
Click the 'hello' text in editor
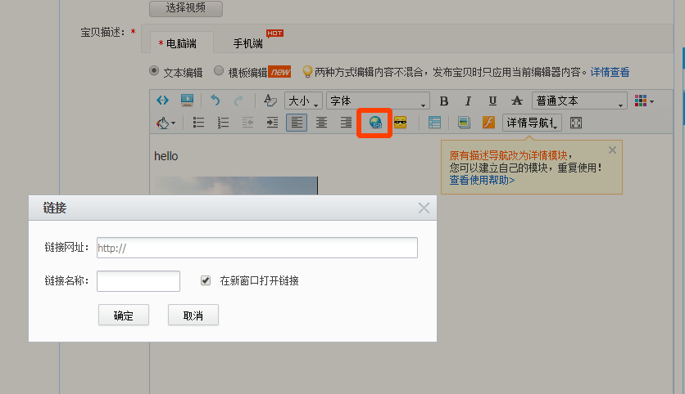tap(166, 156)
